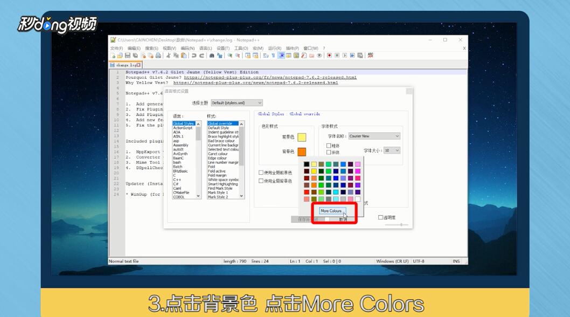Open the 插件(P) menu
The width and height of the screenshot is (570, 317).
(x=292, y=48)
